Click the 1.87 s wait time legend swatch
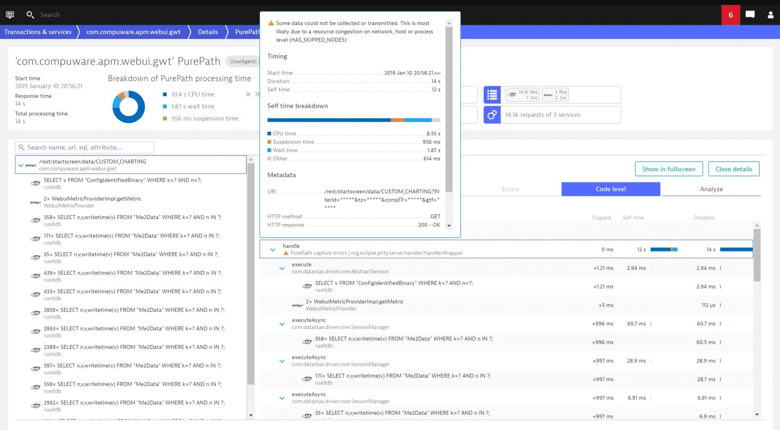 coord(165,106)
